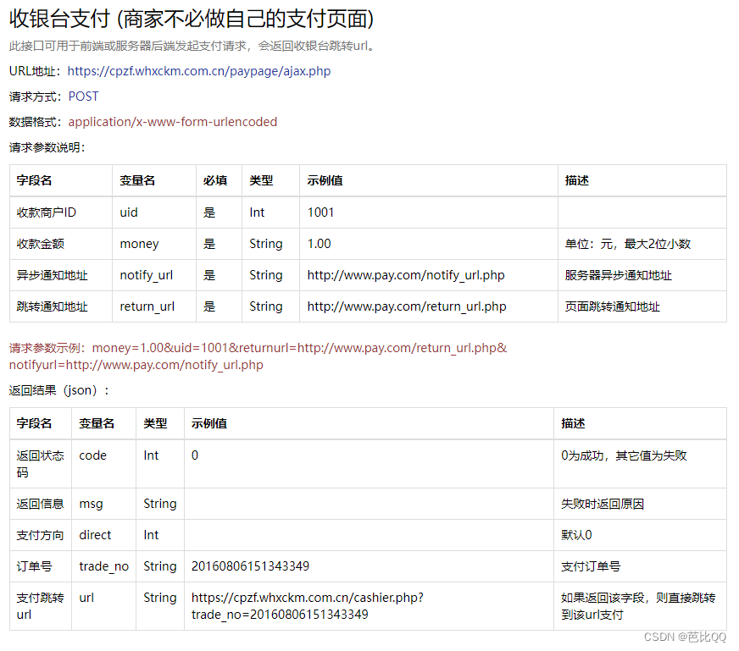
Task: Select the 支付方向 cell
Action: (x=41, y=535)
